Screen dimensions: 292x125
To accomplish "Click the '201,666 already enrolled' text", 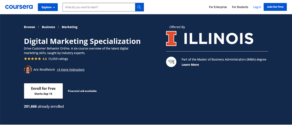I will click(x=44, y=107).
